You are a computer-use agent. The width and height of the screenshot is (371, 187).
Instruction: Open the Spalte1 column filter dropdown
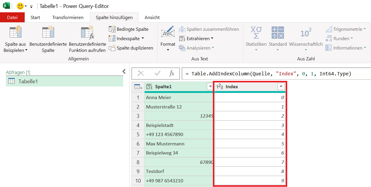coord(210,86)
